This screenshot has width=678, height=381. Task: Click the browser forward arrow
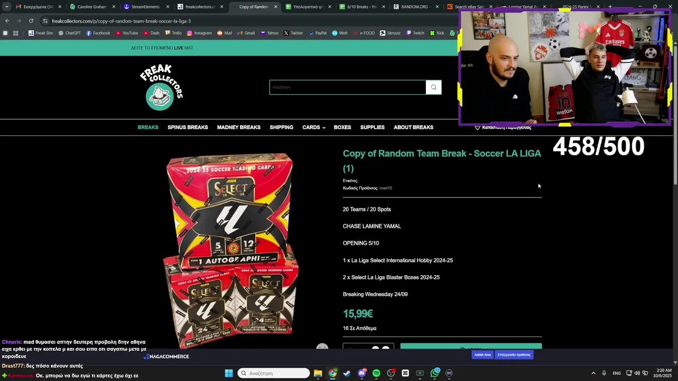(19, 21)
